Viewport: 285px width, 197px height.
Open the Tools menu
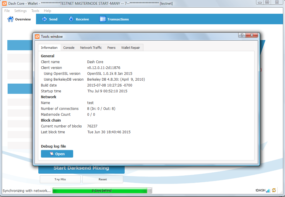coord(35,11)
